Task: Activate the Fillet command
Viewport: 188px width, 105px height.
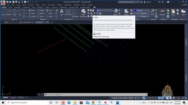Action: (49, 13)
